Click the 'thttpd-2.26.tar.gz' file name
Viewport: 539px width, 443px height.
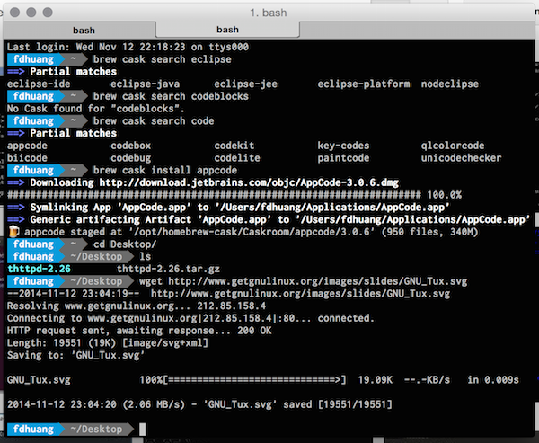[169, 269]
